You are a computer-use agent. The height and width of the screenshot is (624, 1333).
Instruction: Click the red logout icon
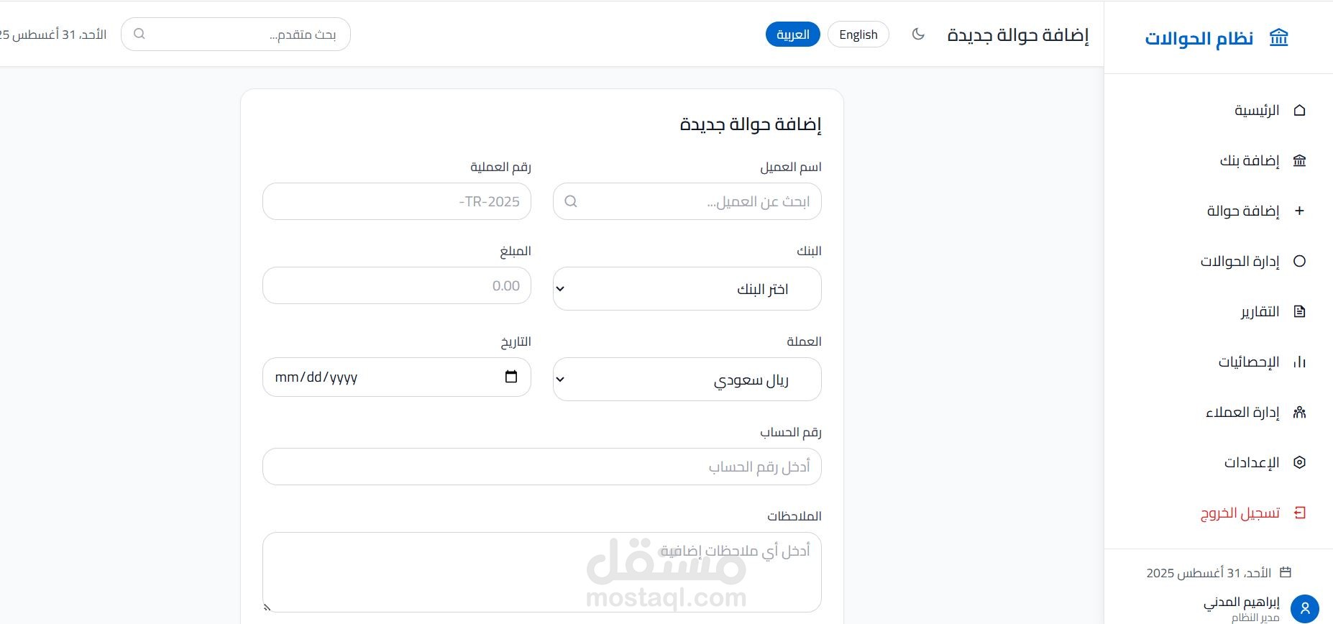pyautogui.click(x=1299, y=513)
